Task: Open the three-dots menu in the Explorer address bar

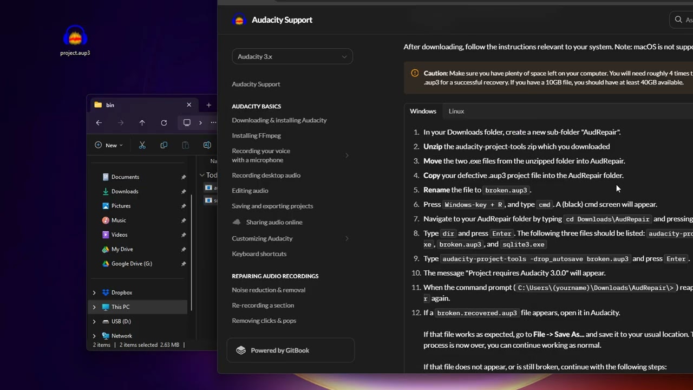Action: (213, 123)
